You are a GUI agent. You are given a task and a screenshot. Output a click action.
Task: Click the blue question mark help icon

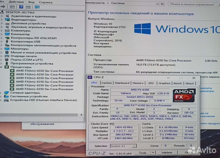pyautogui.click(x=21, y=7)
